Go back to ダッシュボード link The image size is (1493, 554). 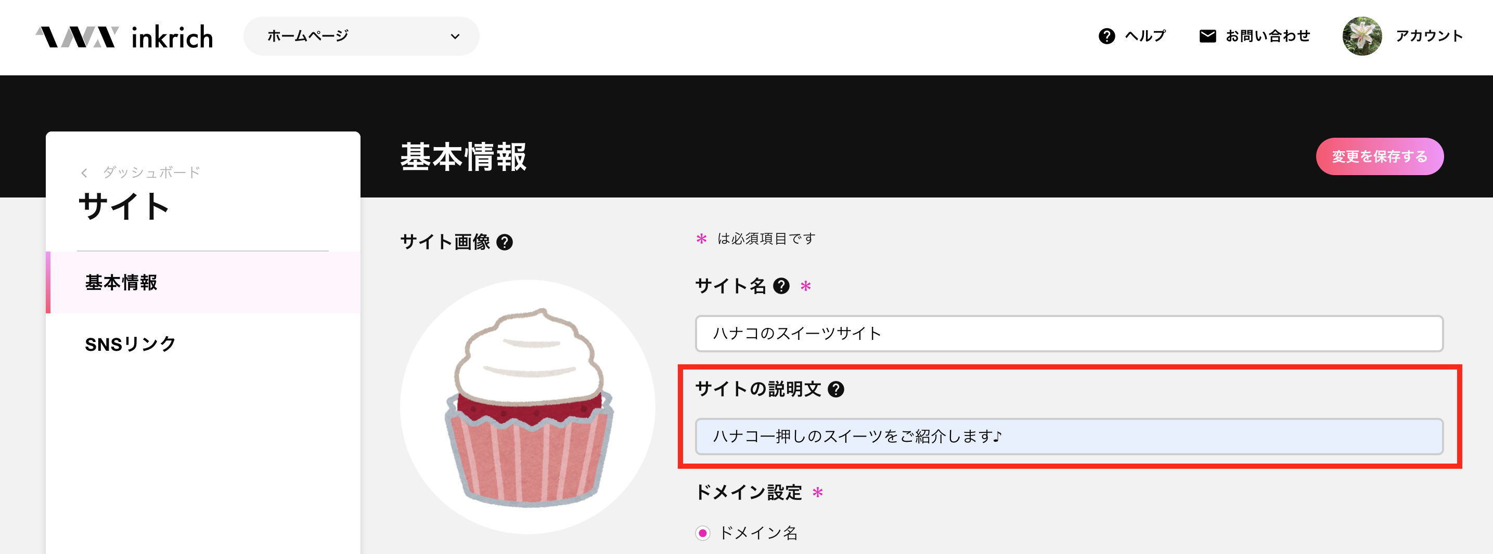click(151, 173)
